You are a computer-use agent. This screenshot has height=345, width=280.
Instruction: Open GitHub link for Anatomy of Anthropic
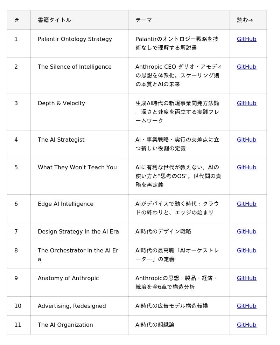[246, 278]
